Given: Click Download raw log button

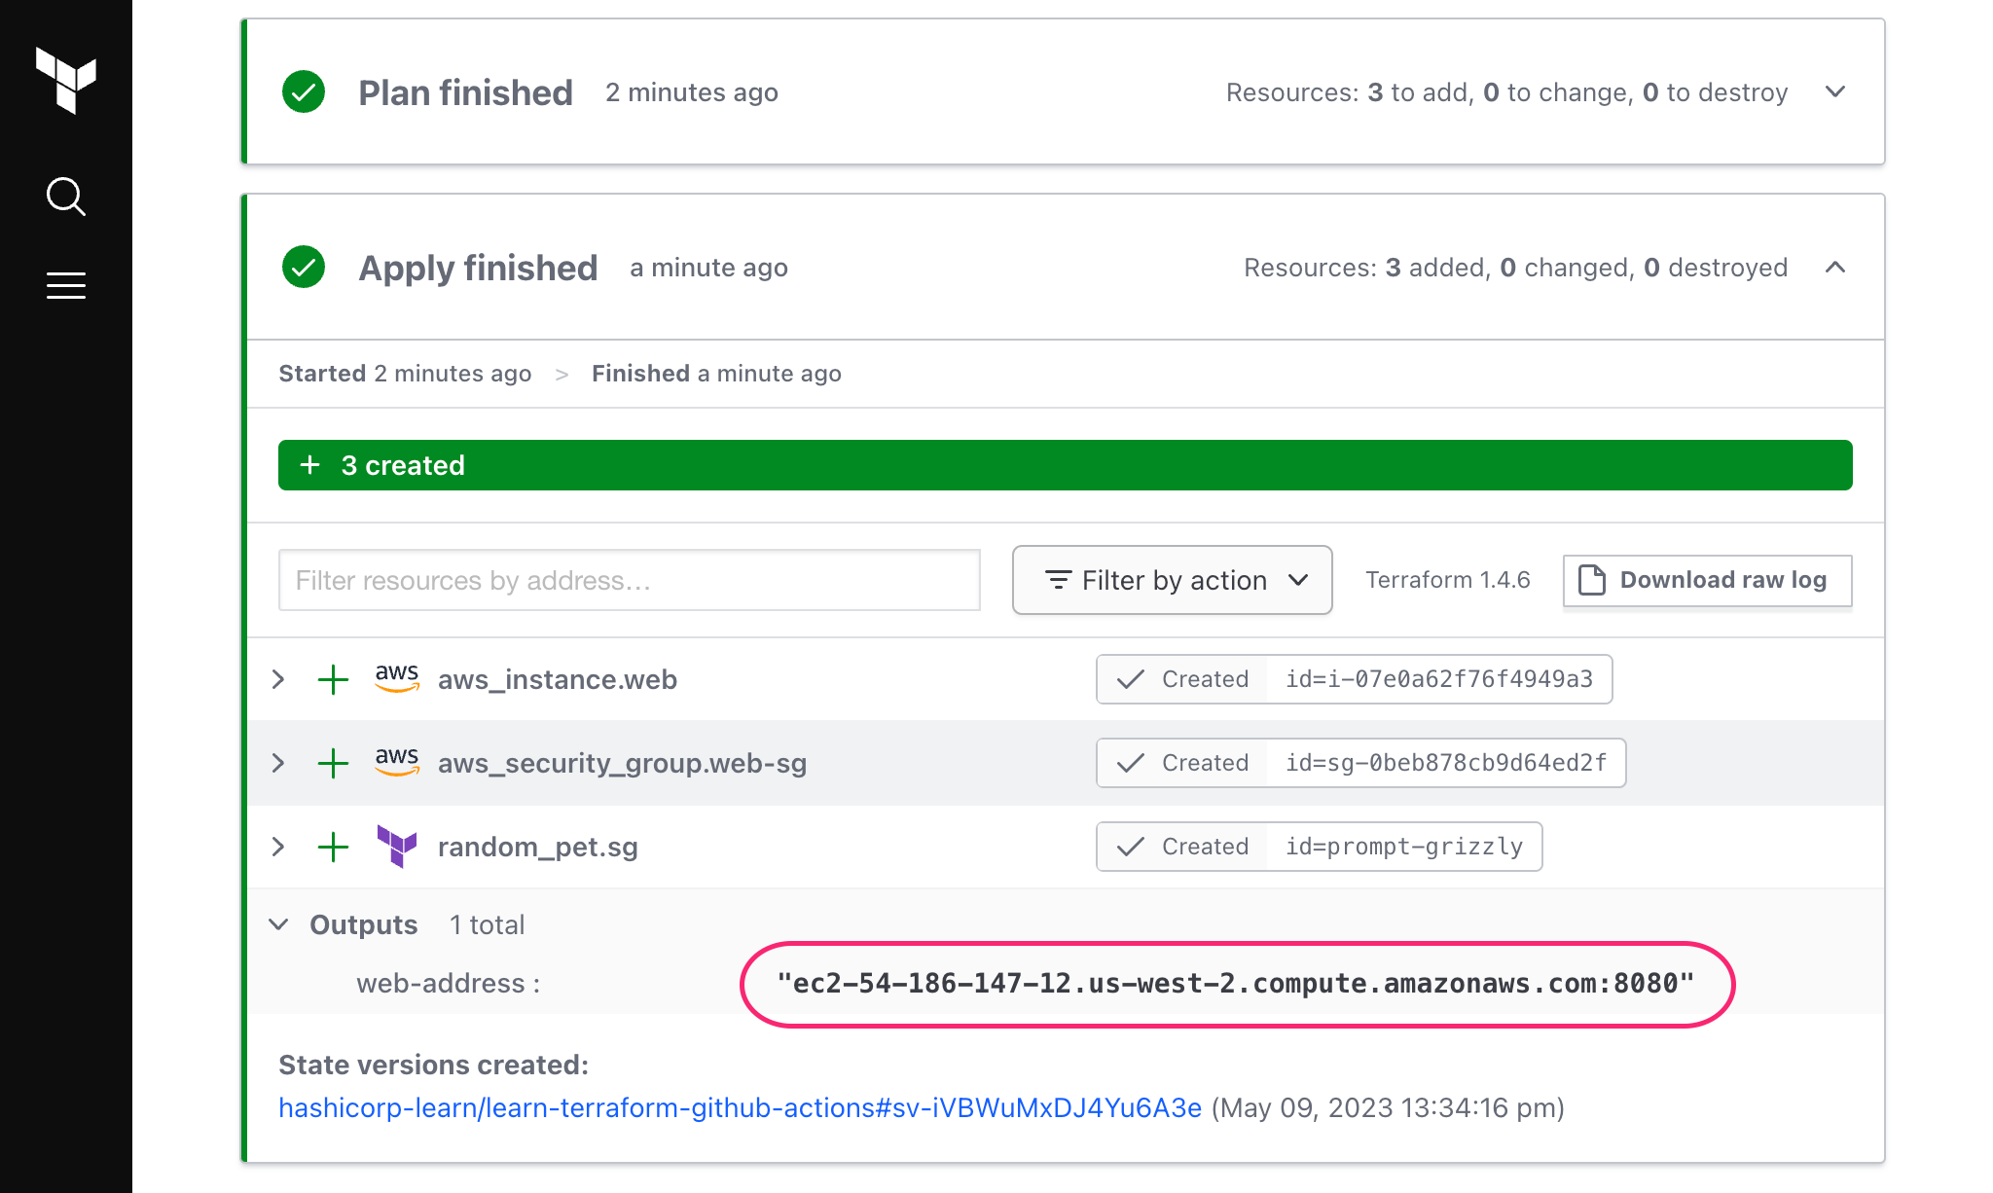Looking at the screenshot, I should [1707, 580].
